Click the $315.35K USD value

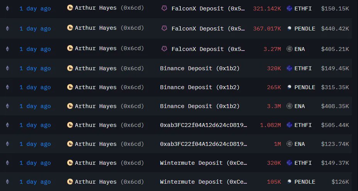(x=335, y=87)
